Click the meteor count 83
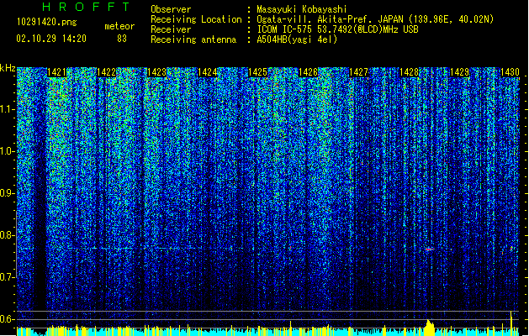 point(122,39)
